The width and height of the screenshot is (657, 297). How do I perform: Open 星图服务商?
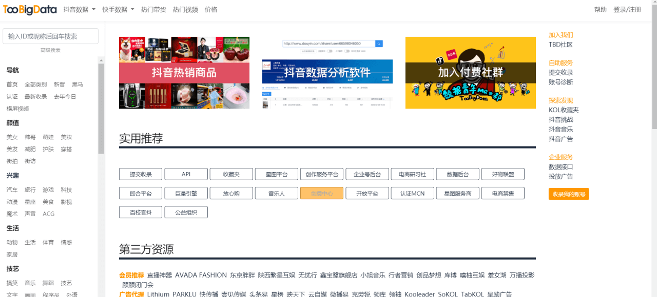(x=458, y=193)
